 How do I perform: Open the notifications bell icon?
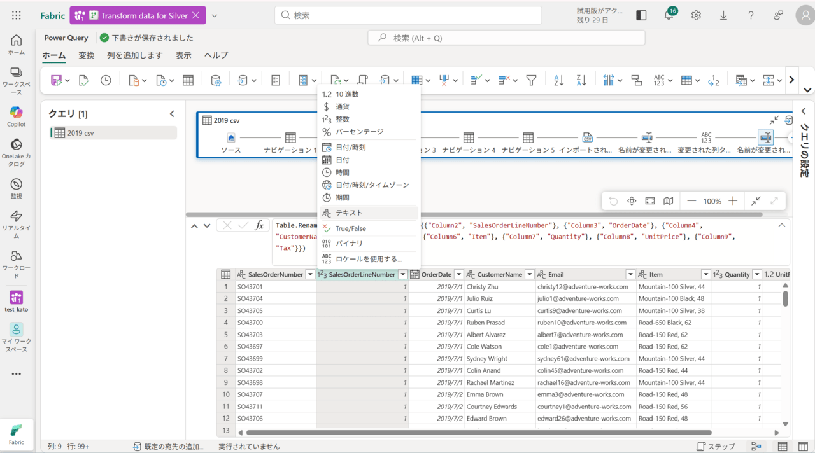(669, 15)
